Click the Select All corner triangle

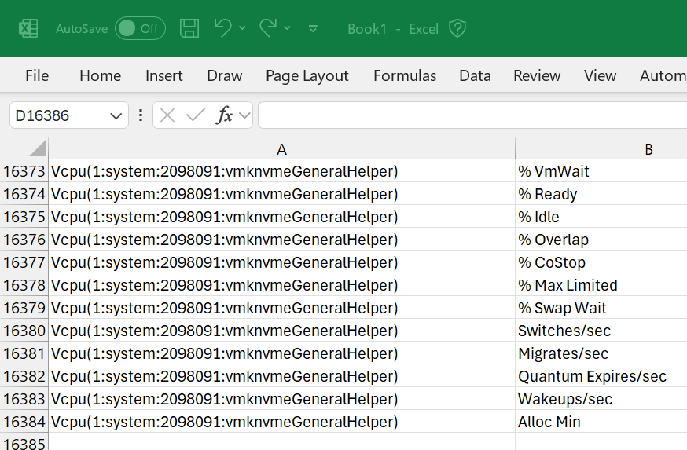pos(38,148)
